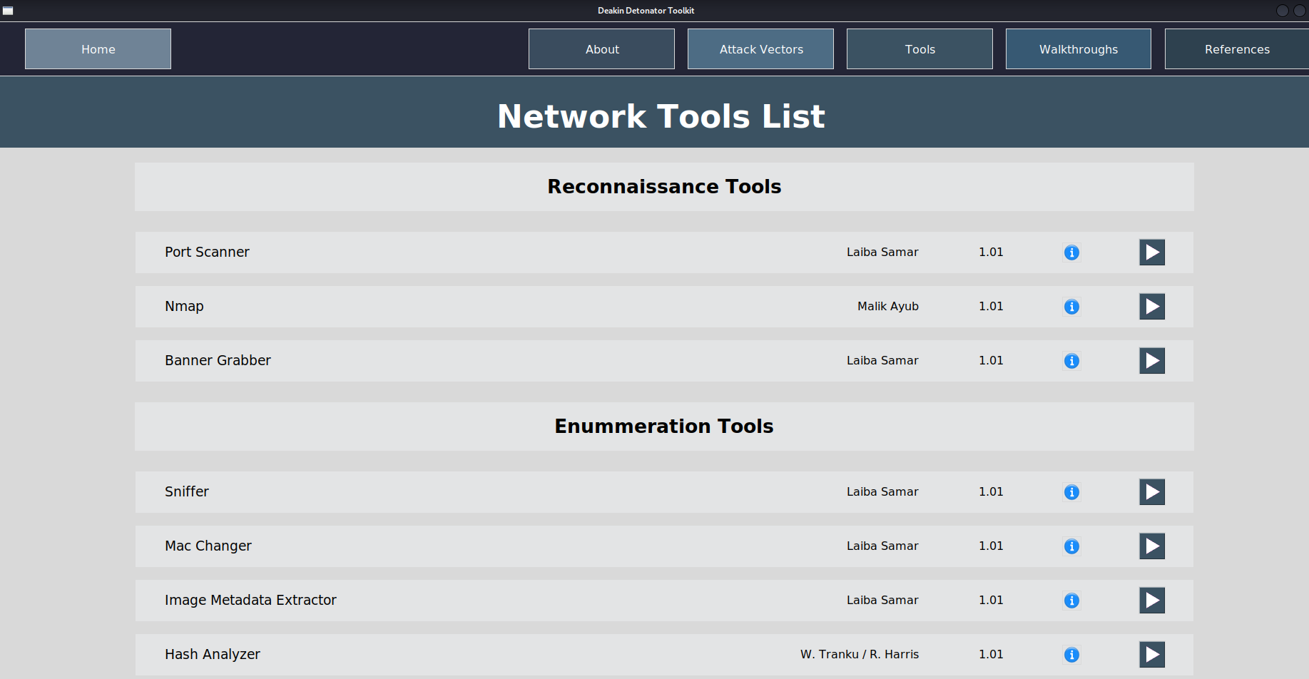Image resolution: width=1309 pixels, height=679 pixels.
Task: Show Mac Changer info
Action: [x=1071, y=546]
